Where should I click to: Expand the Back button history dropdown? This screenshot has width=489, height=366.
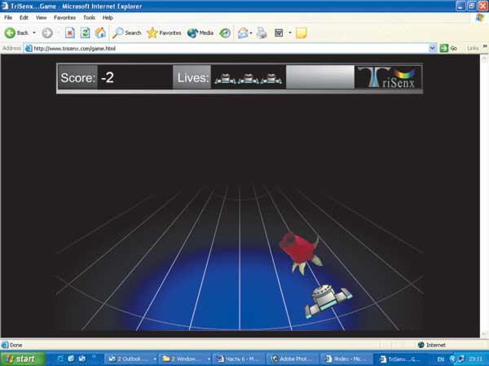click(x=34, y=33)
